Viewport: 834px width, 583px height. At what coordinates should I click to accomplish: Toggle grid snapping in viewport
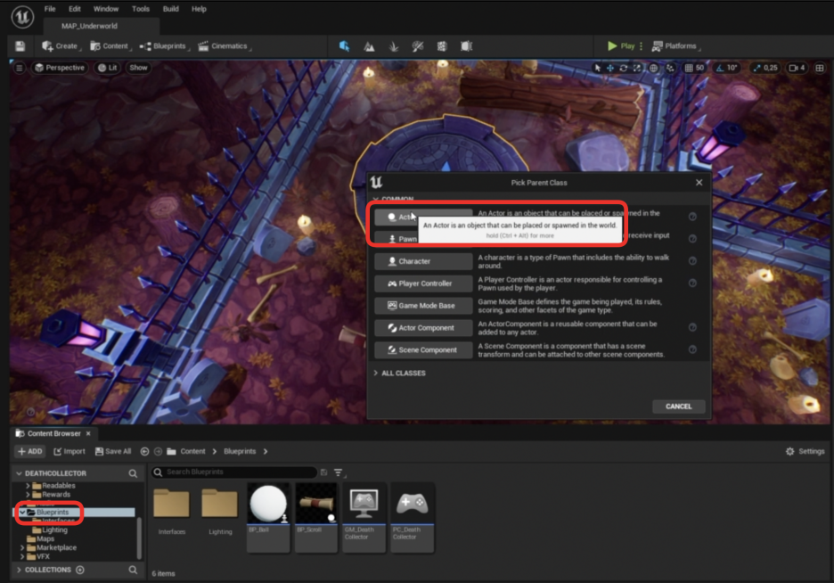pyautogui.click(x=689, y=68)
